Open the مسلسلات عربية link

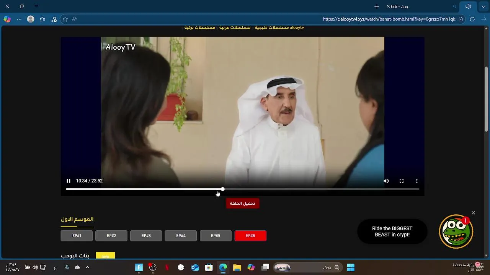click(x=235, y=27)
